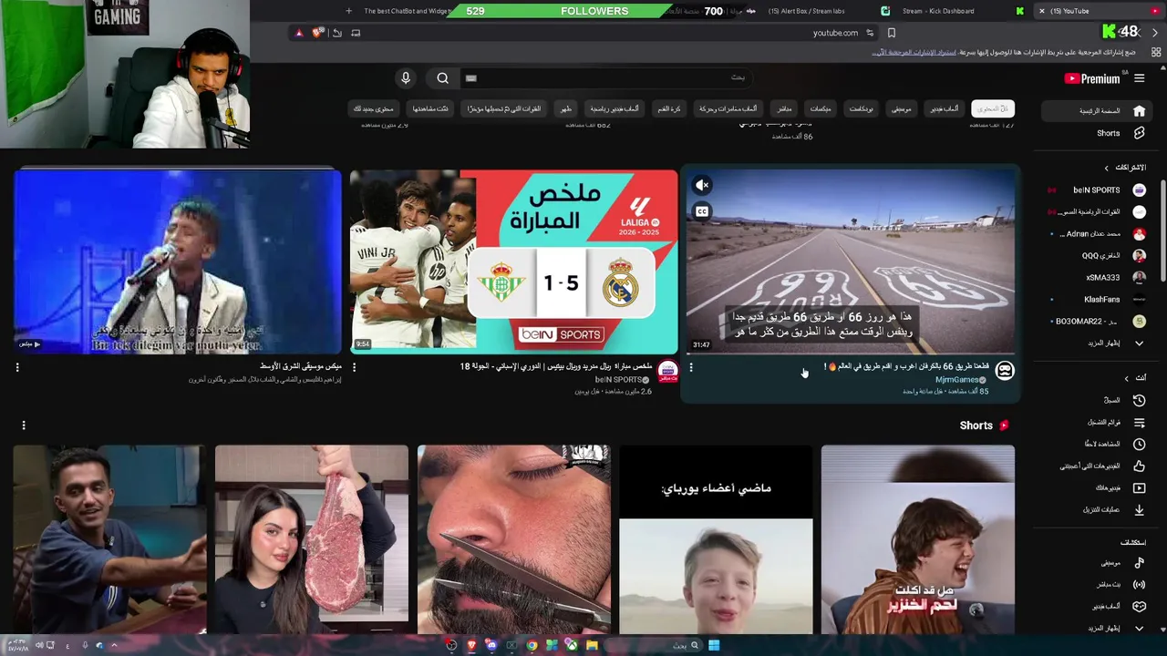Open Route 66 video thumbnail

851,261
